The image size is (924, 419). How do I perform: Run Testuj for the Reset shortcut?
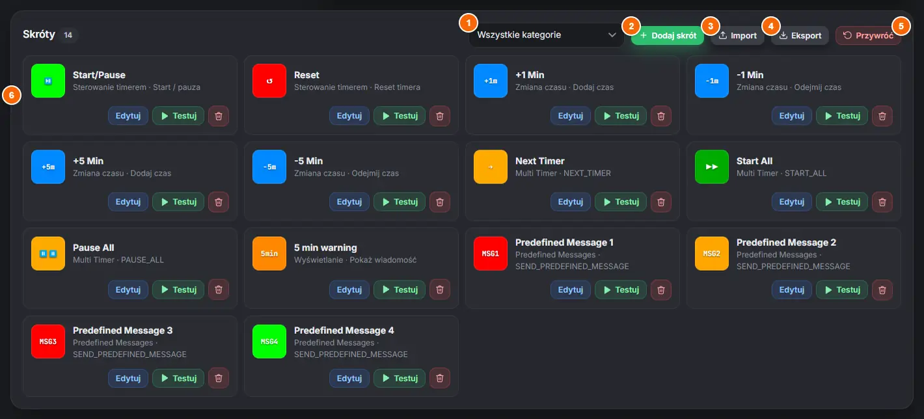click(x=400, y=116)
